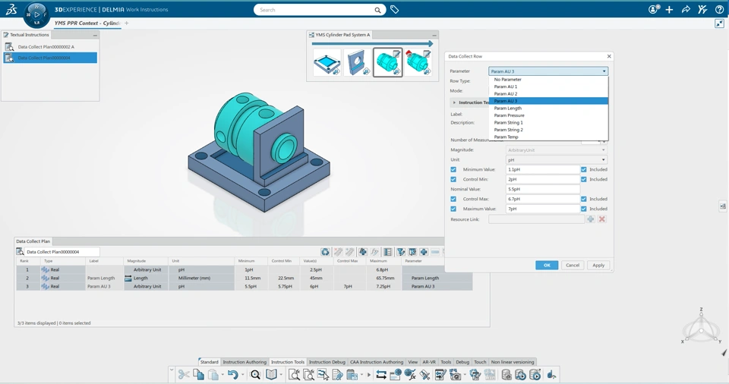Click the filter funnel icon in Data Collect Plan
Image resolution: width=729 pixels, height=384 pixels.
click(x=400, y=251)
